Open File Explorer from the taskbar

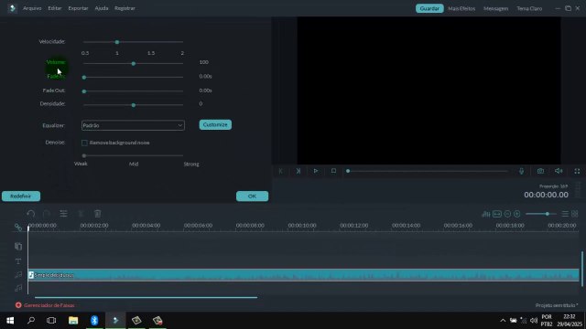73,321
